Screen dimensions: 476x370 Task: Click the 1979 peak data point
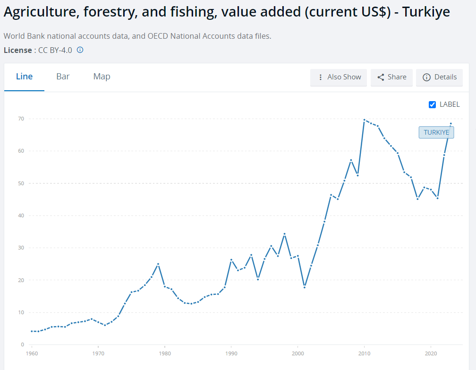[x=158, y=264]
